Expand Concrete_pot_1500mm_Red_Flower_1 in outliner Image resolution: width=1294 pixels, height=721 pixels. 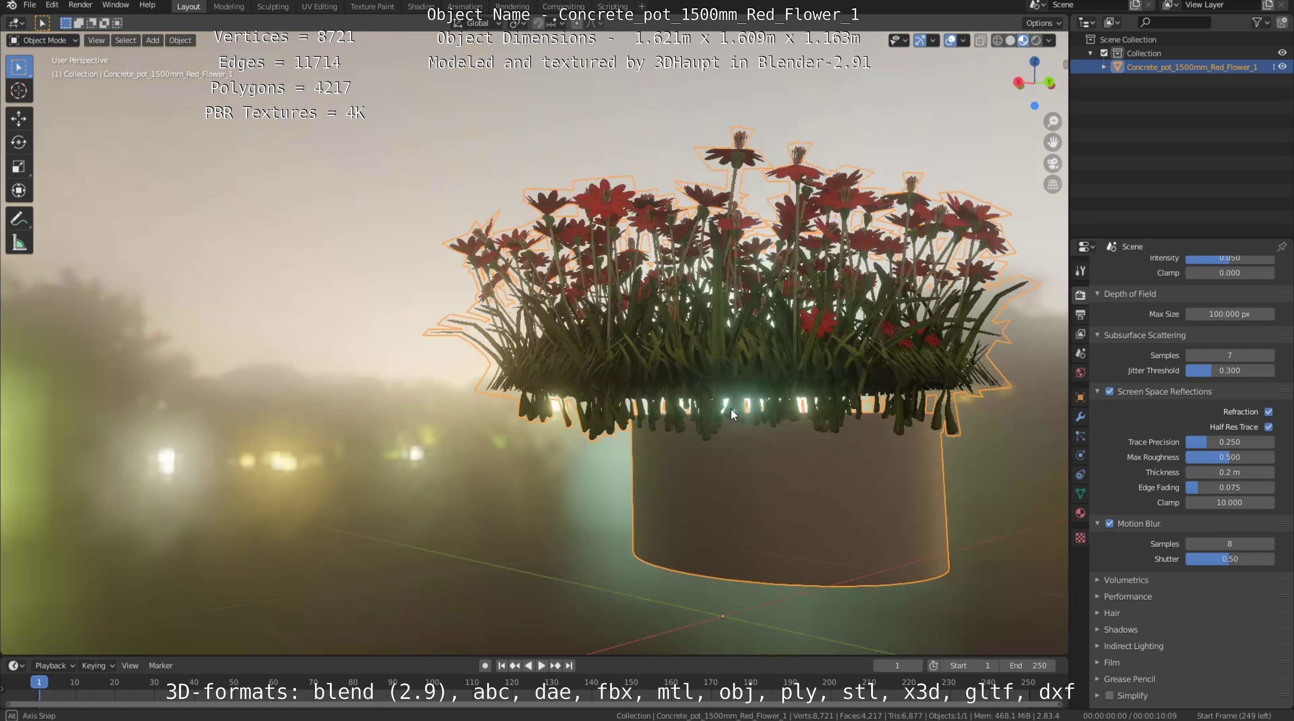tap(1104, 67)
